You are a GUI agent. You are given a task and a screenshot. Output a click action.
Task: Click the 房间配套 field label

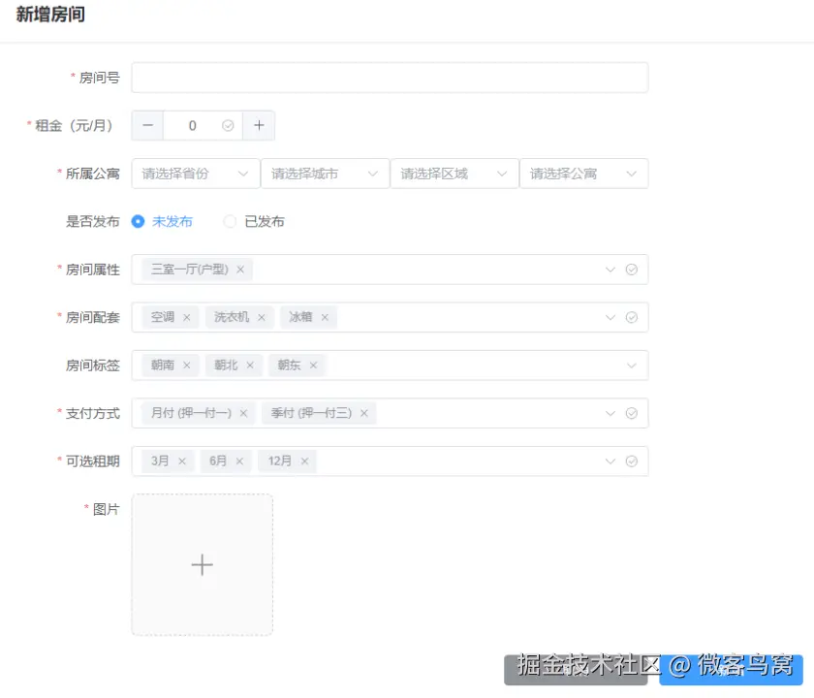[92, 317]
